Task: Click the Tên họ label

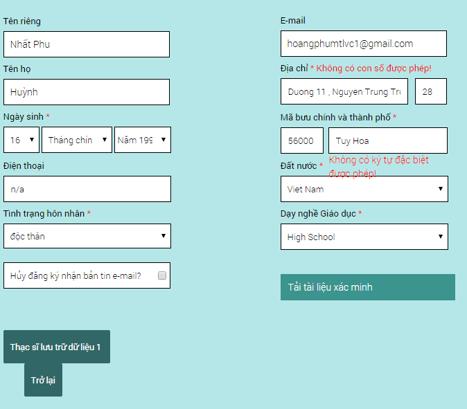Action: [17, 69]
